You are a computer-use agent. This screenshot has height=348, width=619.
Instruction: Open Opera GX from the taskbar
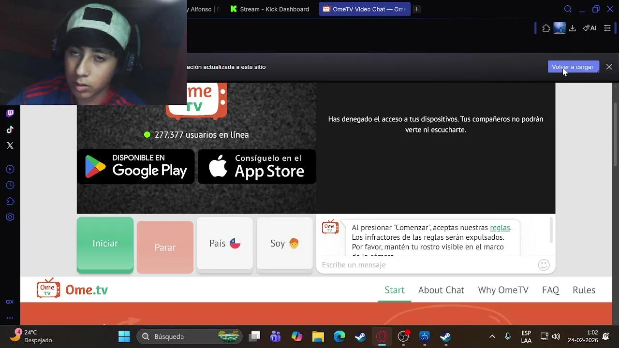382,336
